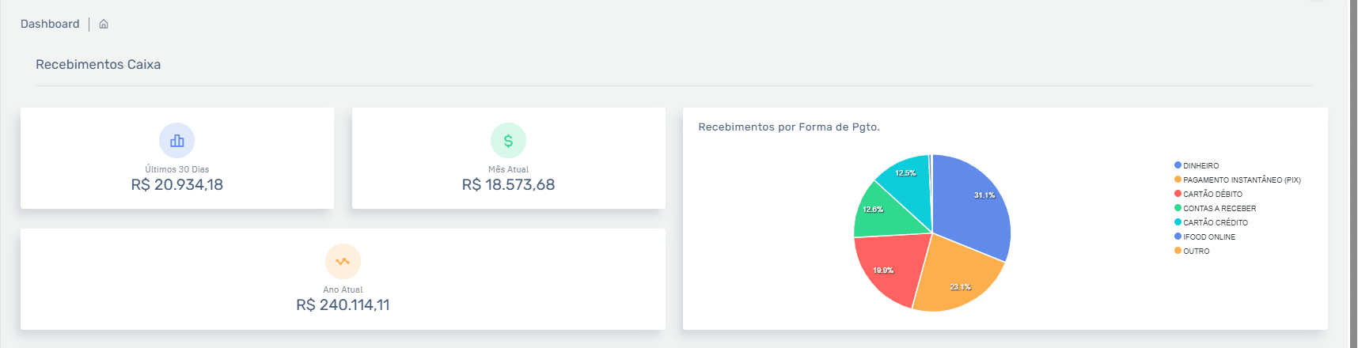Toggle the CONTAS A RECEBER legend series
The image size is (1358, 348).
[x=1219, y=209]
